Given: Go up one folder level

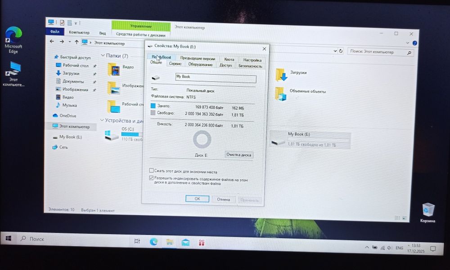Looking at the screenshot, I should (76, 42).
